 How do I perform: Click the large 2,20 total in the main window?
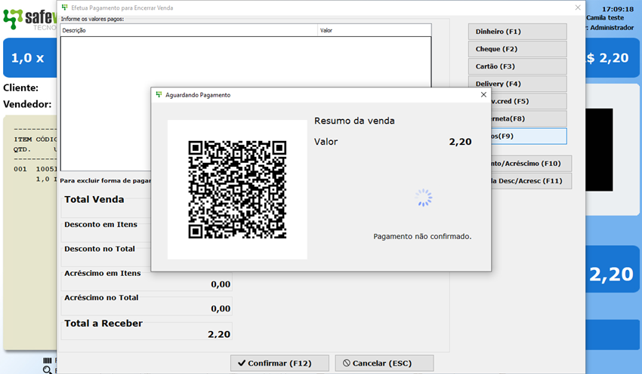(x=611, y=274)
